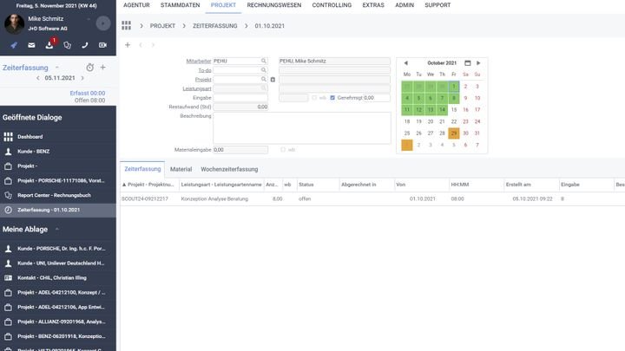
Task: Click the rocket icon in the sidebar
Action: (14, 44)
